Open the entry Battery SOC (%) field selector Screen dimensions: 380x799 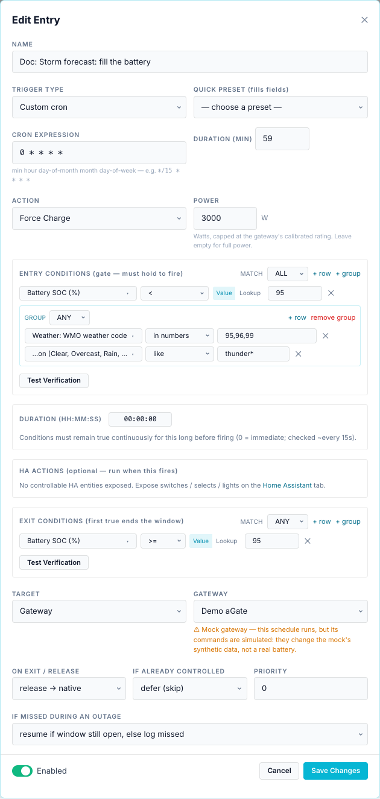coord(78,293)
